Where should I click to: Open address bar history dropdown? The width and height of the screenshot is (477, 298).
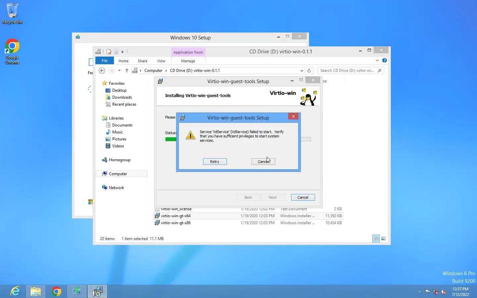(302, 71)
